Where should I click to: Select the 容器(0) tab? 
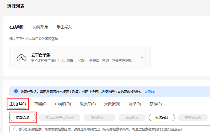[40, 104]
